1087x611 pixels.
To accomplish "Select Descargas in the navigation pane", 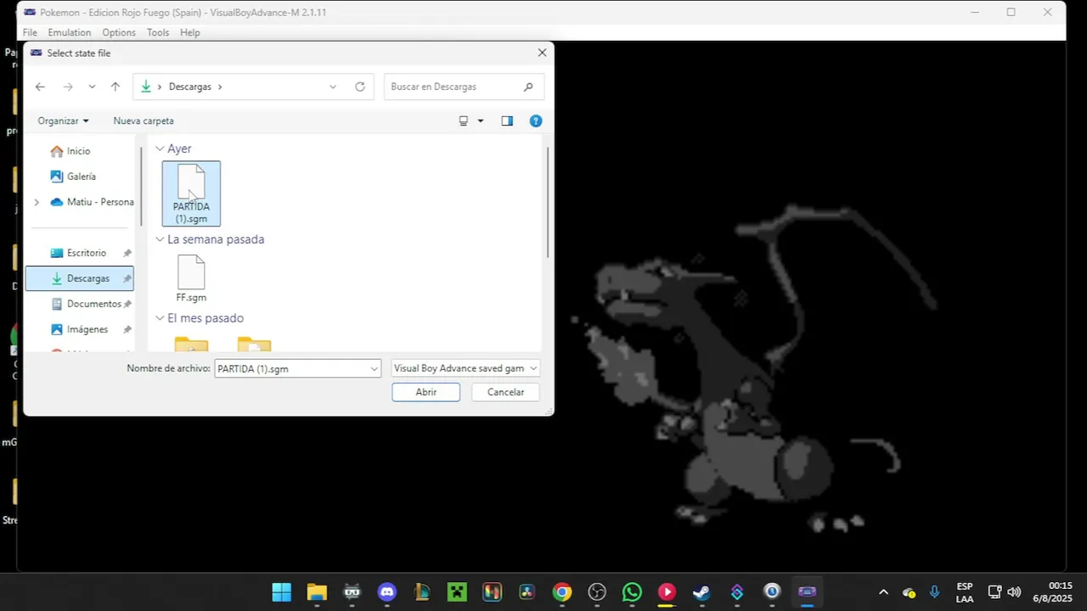I will click(80, 278).
